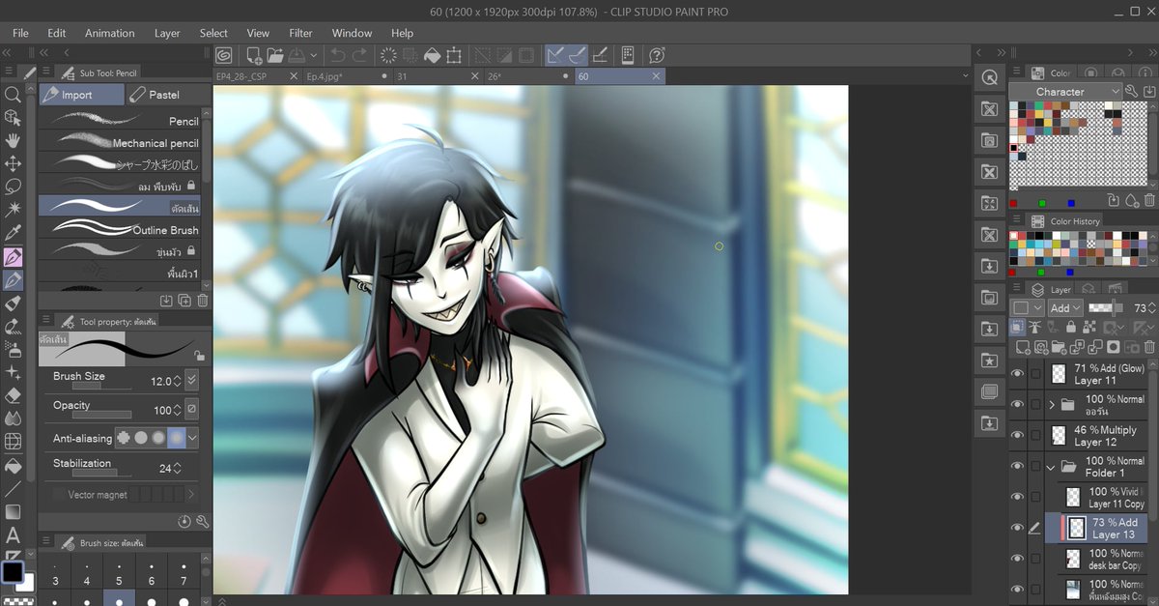Select the Operation object cube tool
Image resolution: width=1159 pixels, height=606 pixels.
tap(14, 118)
